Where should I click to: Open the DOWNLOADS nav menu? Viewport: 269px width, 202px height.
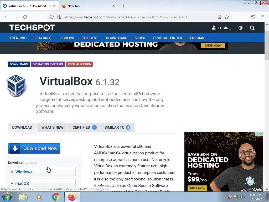[117, 38]
